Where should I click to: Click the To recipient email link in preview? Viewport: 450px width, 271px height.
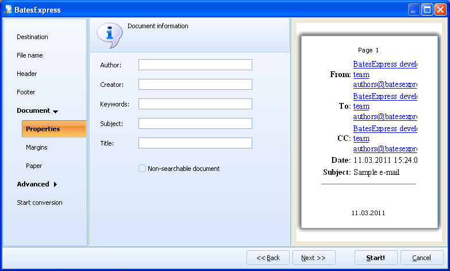point(385,117)
